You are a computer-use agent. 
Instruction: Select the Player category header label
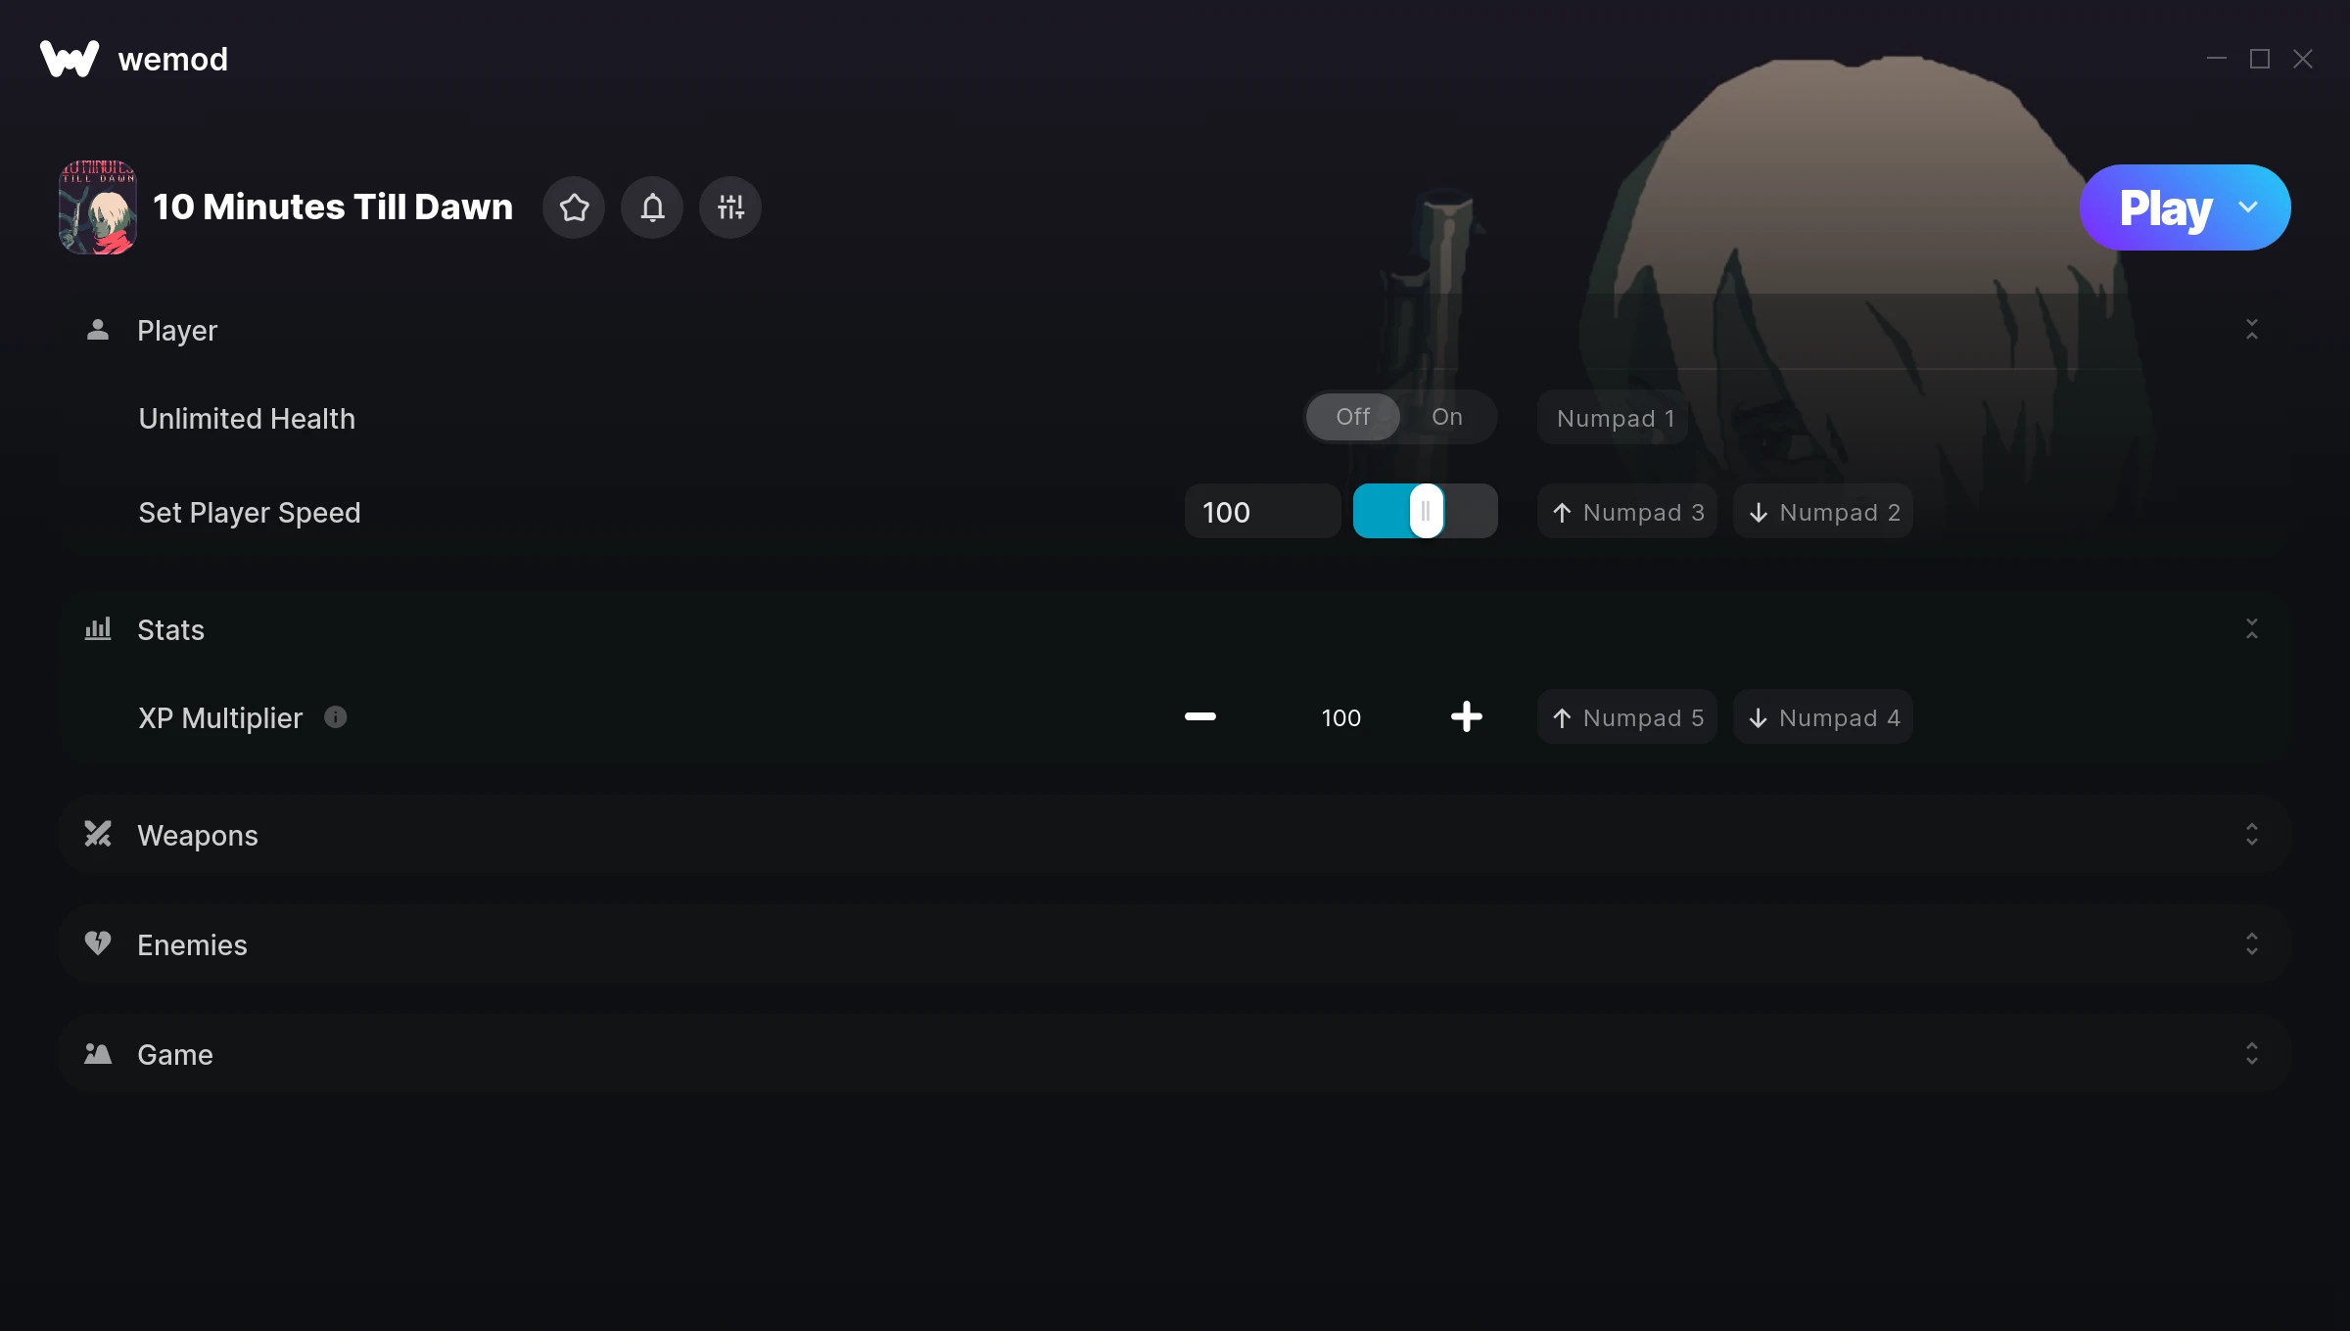click(177, 331)
